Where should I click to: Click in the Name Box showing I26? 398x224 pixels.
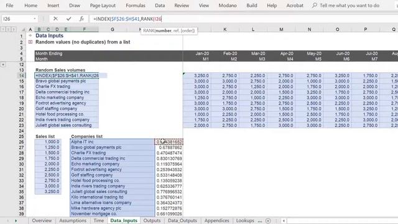tap(17, 19)
